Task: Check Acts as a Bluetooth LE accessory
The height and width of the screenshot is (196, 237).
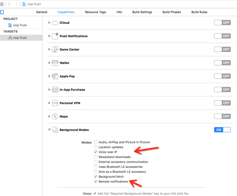Action: (x=95, y=172)
